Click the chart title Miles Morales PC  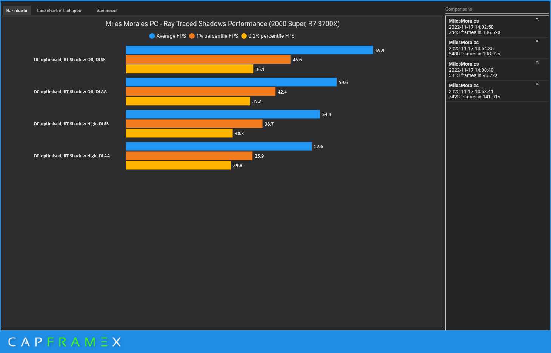[x=223, y=24]
